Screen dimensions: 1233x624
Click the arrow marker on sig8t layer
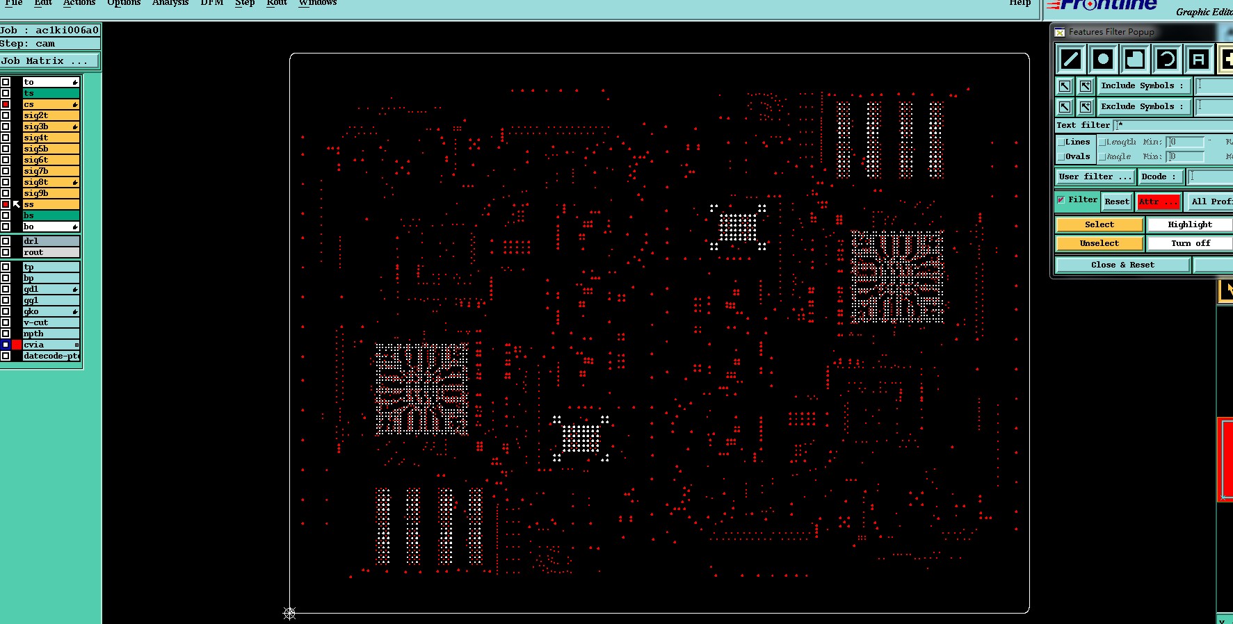coord(75,183)
